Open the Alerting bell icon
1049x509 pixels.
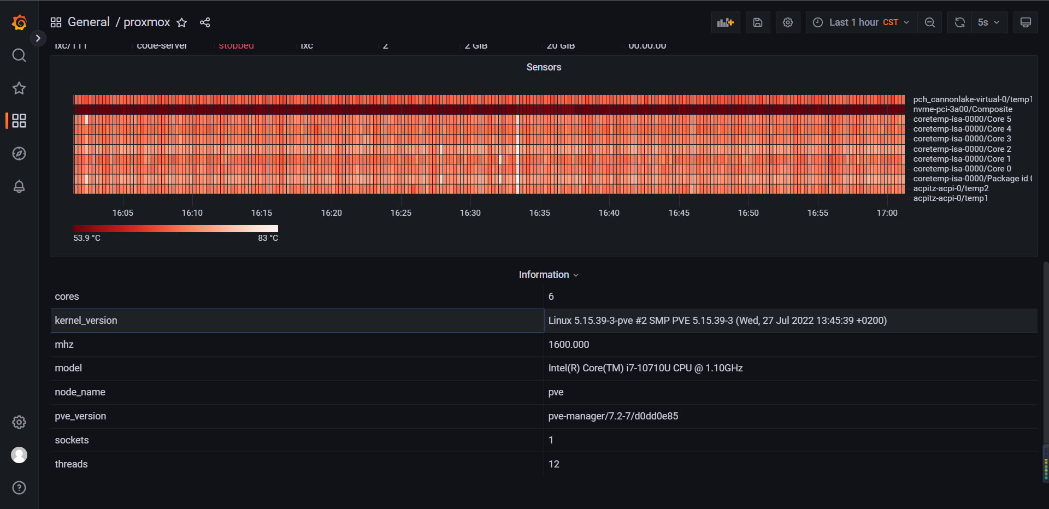click(19, 186)
